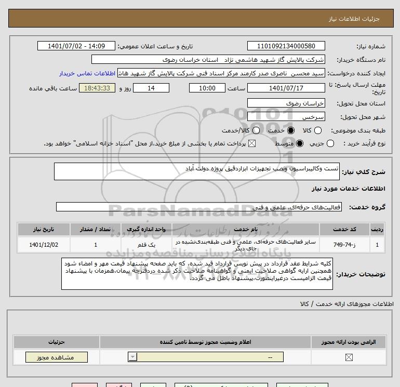The width and height of the screenshot is (400, 387).
Task: Toggle the الزامی بودن ارائه مجوز checkbox
Action: [x=349, y=357]
